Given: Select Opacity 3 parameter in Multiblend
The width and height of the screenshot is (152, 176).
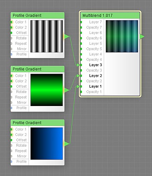Looking at the screenshot, I should (x=94, y=70).
